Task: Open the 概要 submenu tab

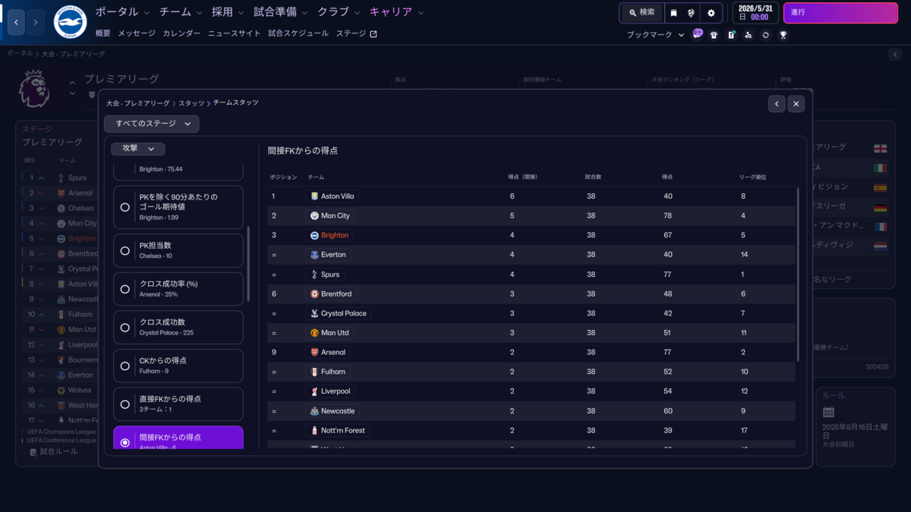Action: tap(102, 33)
